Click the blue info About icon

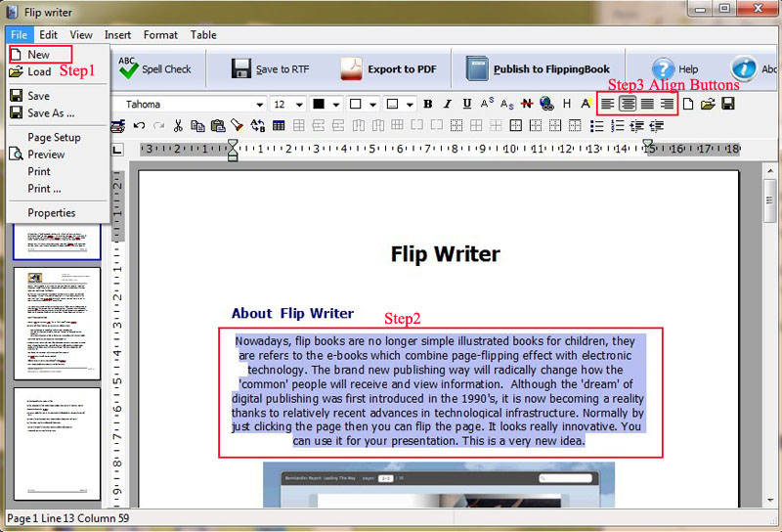(744, 68)
